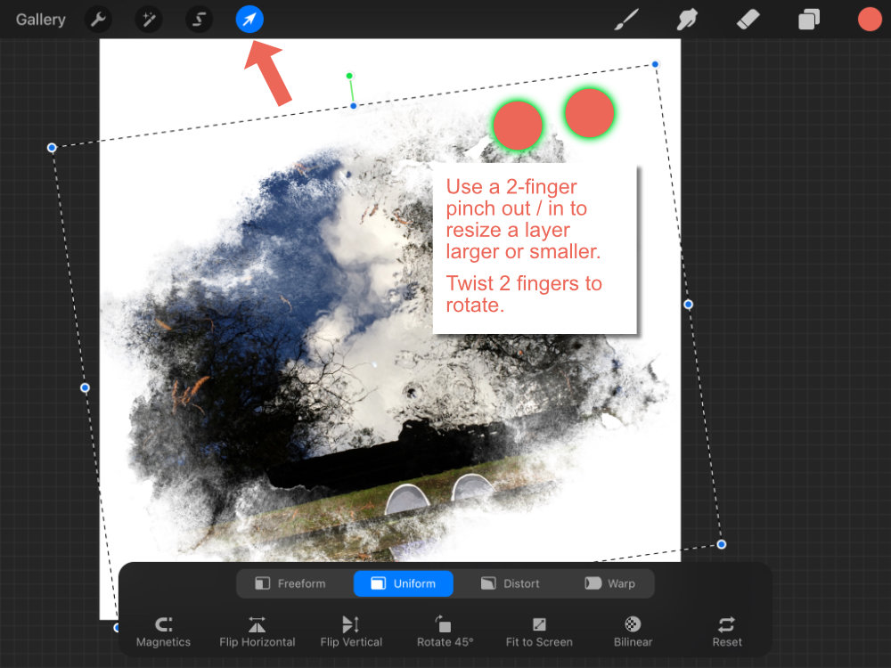Click the top-left corner transform node
891x668 pixels.
tap(52, 148)
